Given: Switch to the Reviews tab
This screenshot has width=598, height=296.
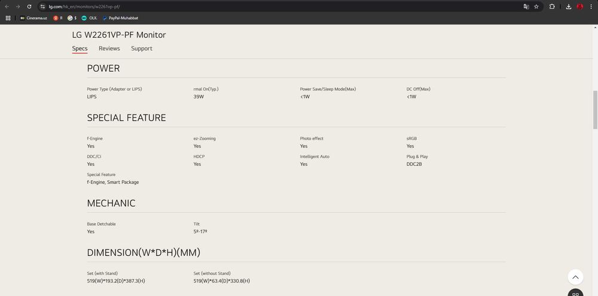Looking at the screenshot, I should [109, 48].
